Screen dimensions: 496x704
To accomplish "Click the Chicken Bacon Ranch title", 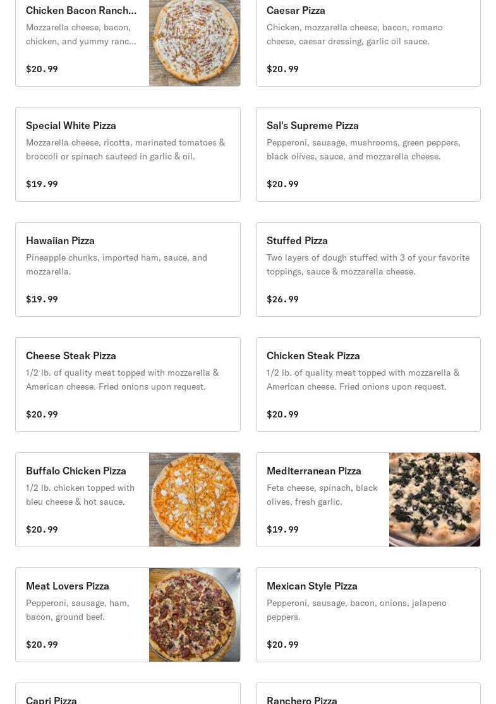I will [81, 10].
